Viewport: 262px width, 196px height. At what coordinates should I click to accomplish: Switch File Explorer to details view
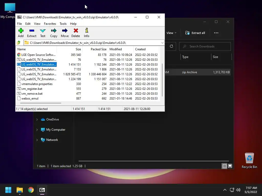coord(224,166)
